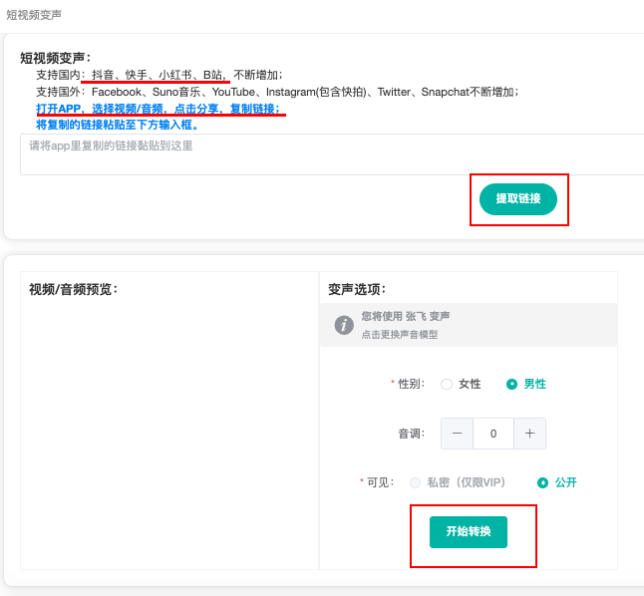644x596 pixels.
Task: Select the 私密 (仅限VIP) visibility option
Action: (x=416, y=482)
